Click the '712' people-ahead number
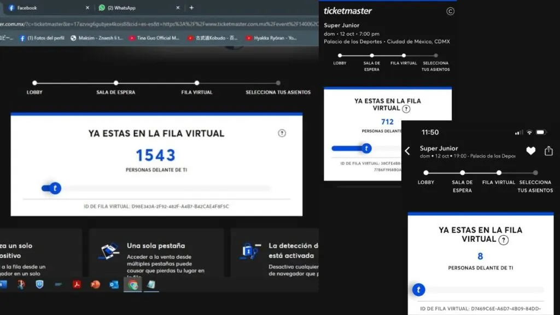Image resolution: width=560 pixels, height=315 pixels. (x=388, y=122)
